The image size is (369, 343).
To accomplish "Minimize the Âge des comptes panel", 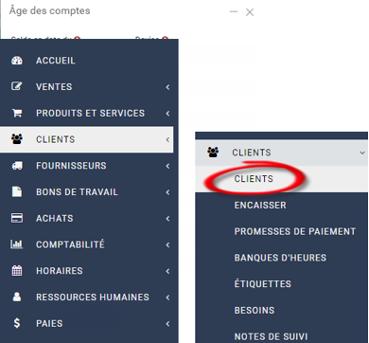I will (x=234, y=12).
